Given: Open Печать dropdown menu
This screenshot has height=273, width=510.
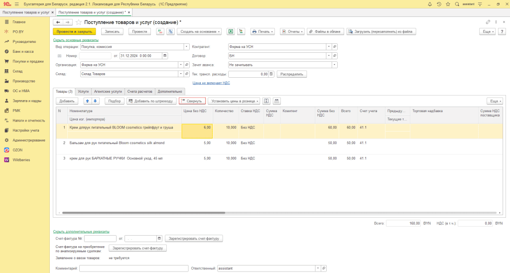Looking at the screenshot, I should 262,31.
